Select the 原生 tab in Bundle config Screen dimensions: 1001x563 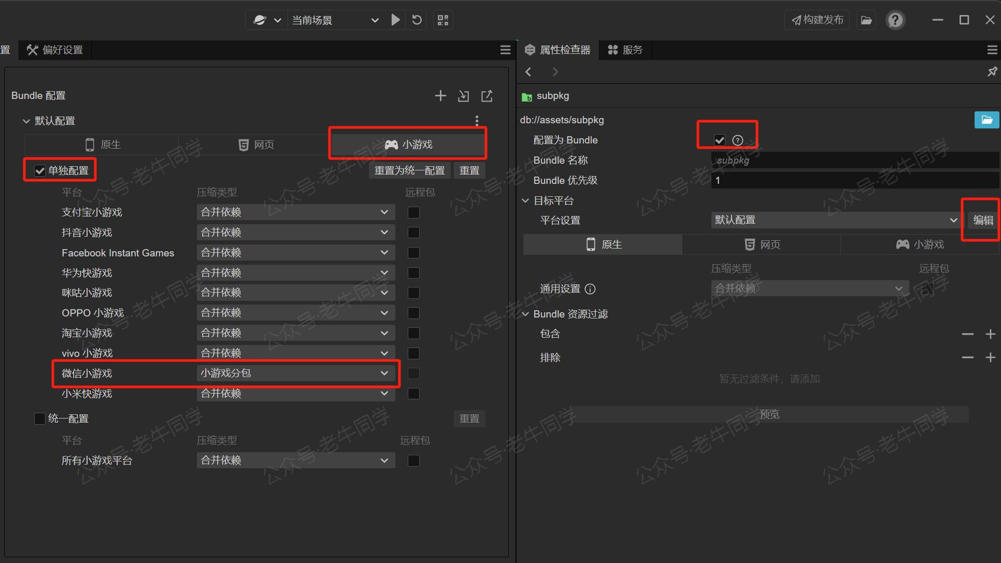click(x=102, y=145)
